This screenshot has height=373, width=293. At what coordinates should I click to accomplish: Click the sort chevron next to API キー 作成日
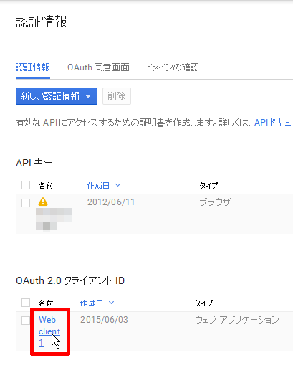[x=117, y=185]
